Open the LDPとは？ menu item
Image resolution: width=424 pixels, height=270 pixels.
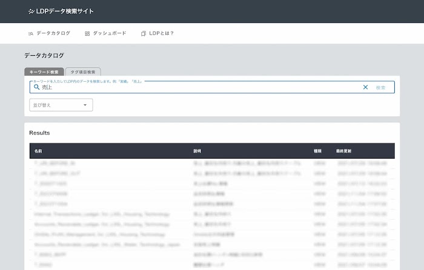(x=161, y=33)
